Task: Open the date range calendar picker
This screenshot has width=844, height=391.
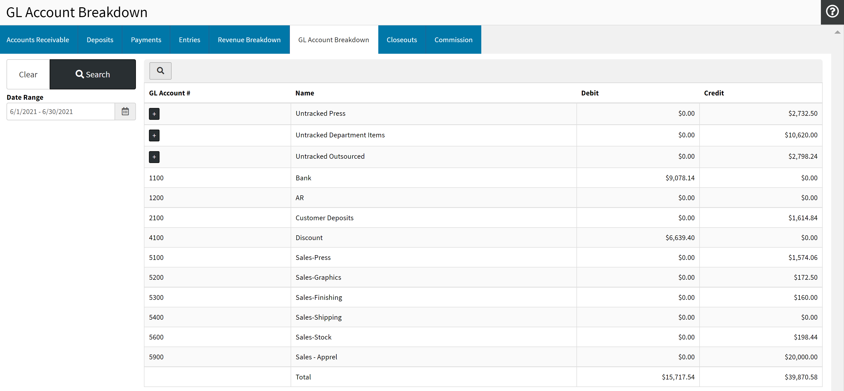Action: point(125,112)
